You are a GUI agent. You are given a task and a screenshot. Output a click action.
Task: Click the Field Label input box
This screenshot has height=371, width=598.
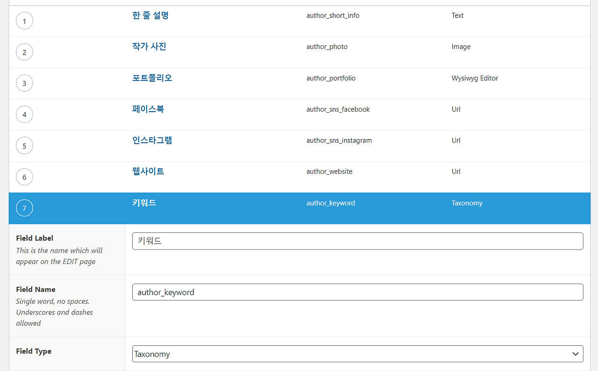point(358,241)
